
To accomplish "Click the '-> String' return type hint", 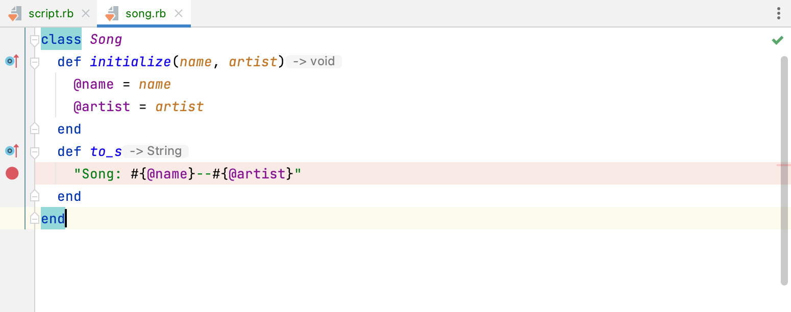I will pos(156,151).
